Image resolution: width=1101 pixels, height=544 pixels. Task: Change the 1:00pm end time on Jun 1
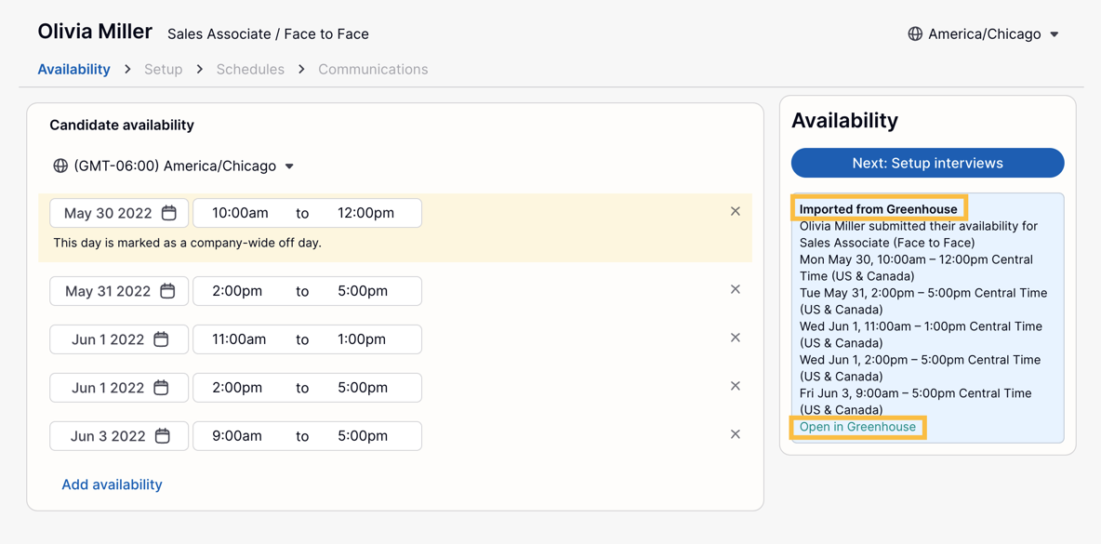click(x=361, y=339)
